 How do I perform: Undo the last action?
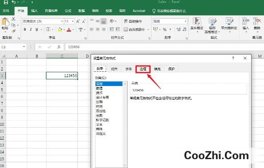[14, 2]
